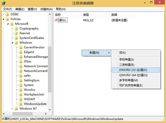Click the tree horizontal scrollbar thumb

coord(22,114)
